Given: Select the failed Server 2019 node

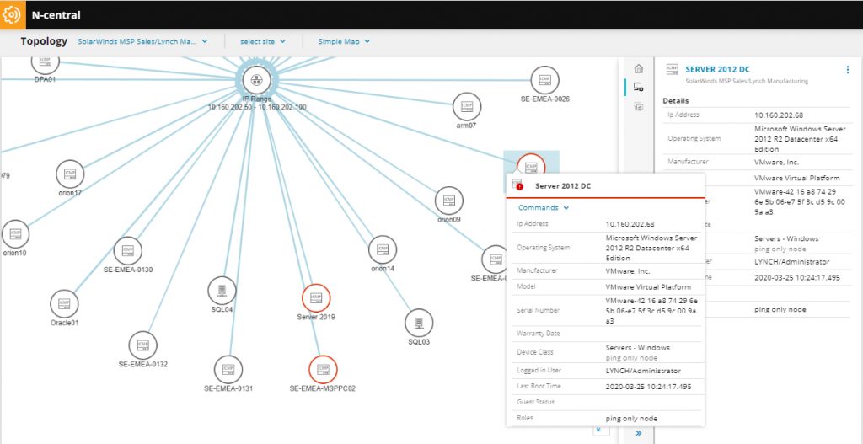Looking at the screenshot, I should point(316,298).
